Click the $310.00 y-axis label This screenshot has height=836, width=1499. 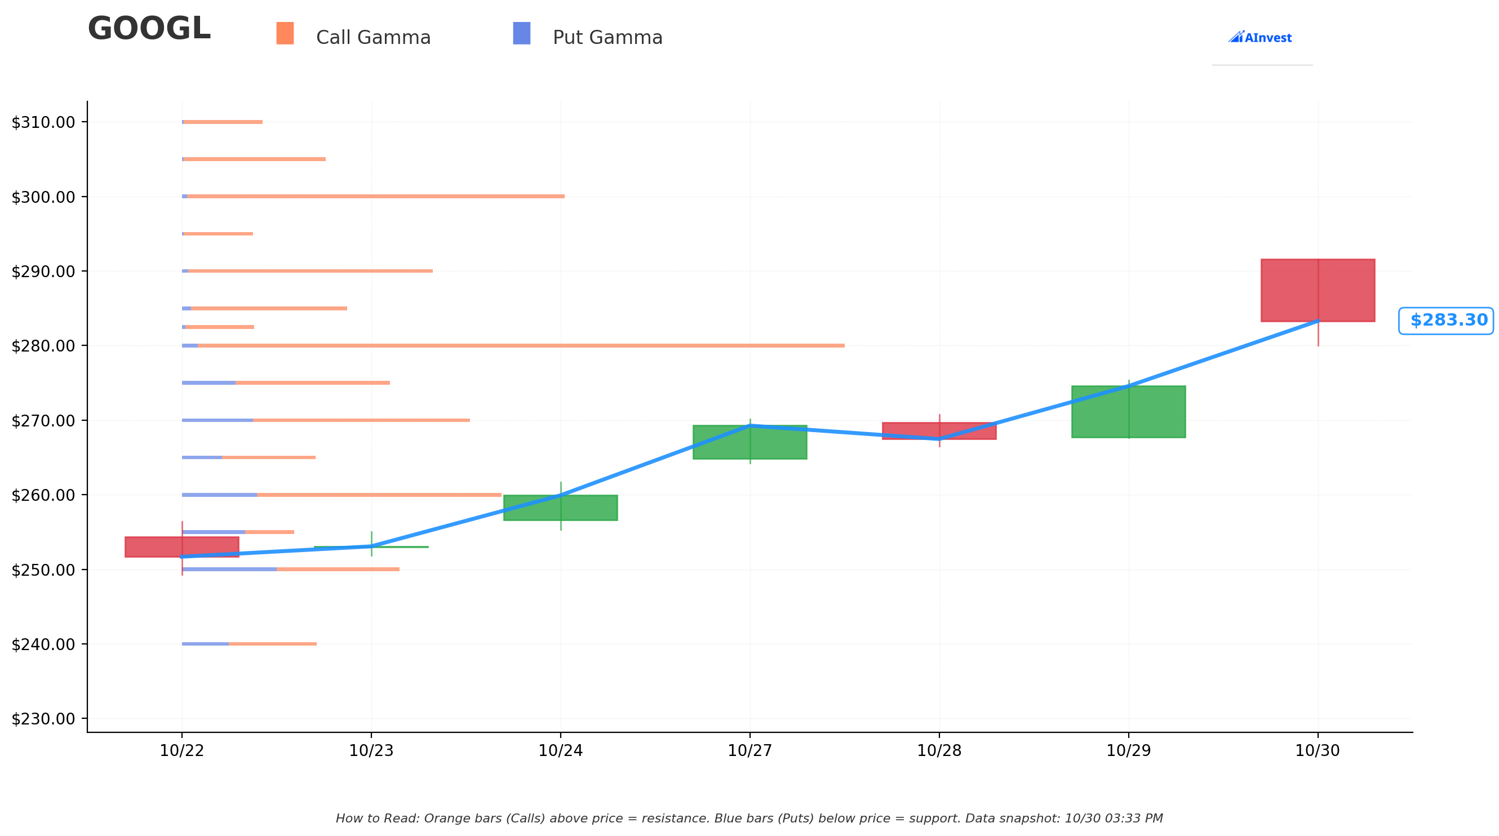coord(43,122)
